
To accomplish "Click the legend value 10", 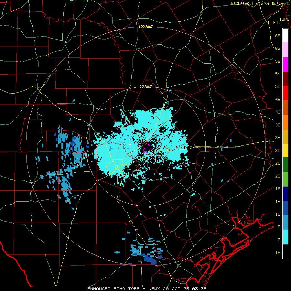I will click(278, 214).
